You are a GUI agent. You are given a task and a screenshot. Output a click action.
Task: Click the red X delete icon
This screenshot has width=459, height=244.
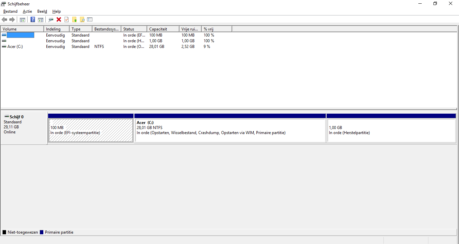click(x=59, y=19)
